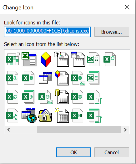Close the Change Icon dialog

point(127,7)
